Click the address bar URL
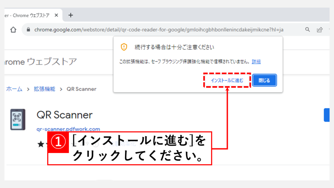Viewport: 334px width, 188px height. click(159, 30)
